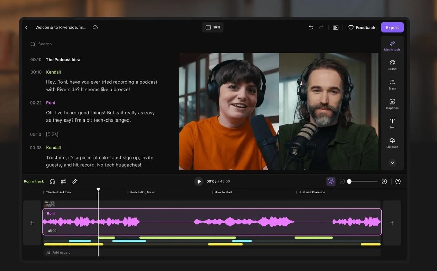
Task: Add clip with right plus button
Action: pyautogui.click(x=392, y=223)
